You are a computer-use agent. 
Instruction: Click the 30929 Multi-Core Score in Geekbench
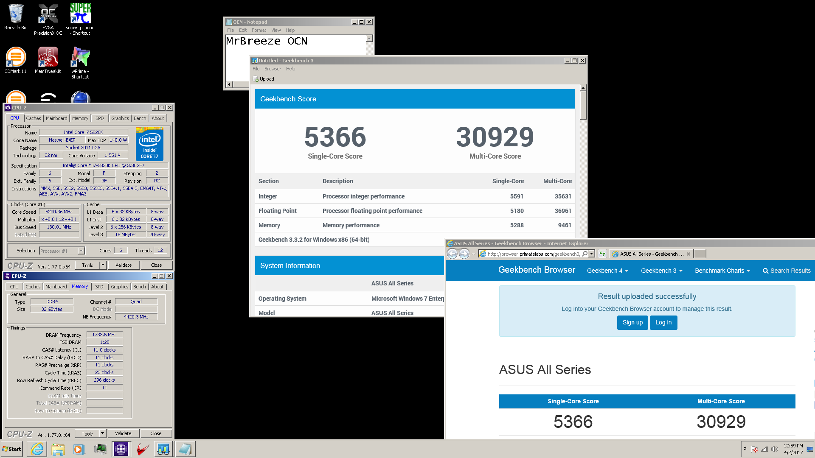pos(495,137)
